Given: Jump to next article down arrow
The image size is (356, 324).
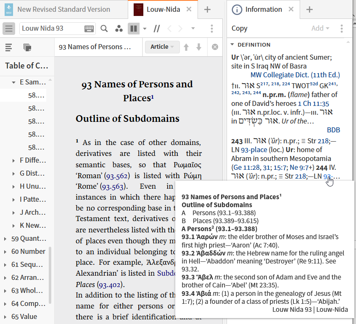Looking at the screenshot, I should tap(199, 47).
